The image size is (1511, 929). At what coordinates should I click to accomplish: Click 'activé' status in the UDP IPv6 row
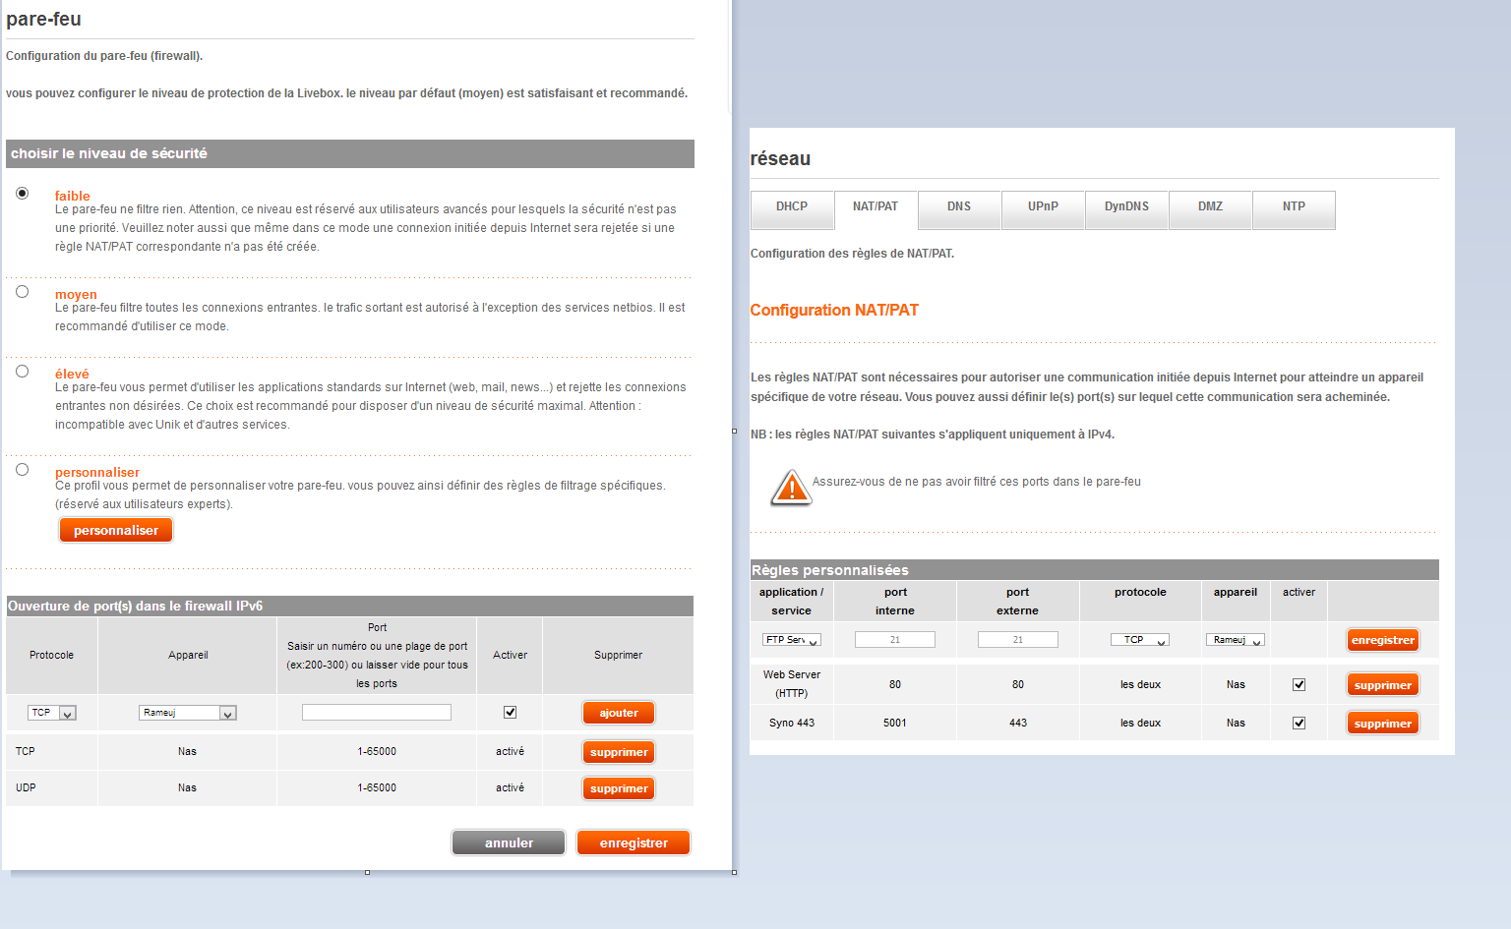coord(510,787)
